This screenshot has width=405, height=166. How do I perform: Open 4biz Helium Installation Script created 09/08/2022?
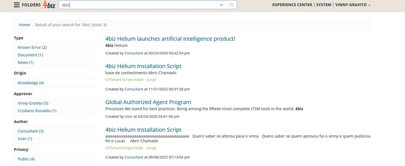point(143,130)
